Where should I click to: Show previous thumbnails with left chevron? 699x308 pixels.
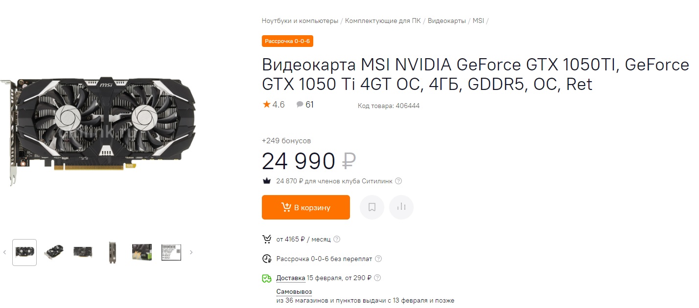[x=4, y=252]
